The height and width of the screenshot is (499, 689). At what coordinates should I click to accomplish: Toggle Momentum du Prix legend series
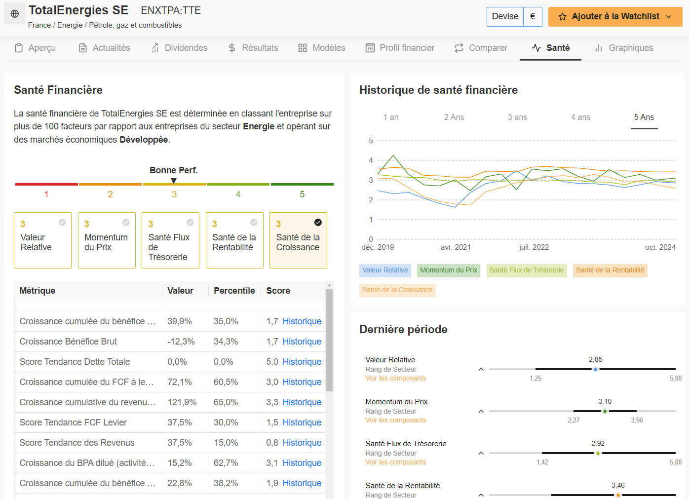pos(449,270)
